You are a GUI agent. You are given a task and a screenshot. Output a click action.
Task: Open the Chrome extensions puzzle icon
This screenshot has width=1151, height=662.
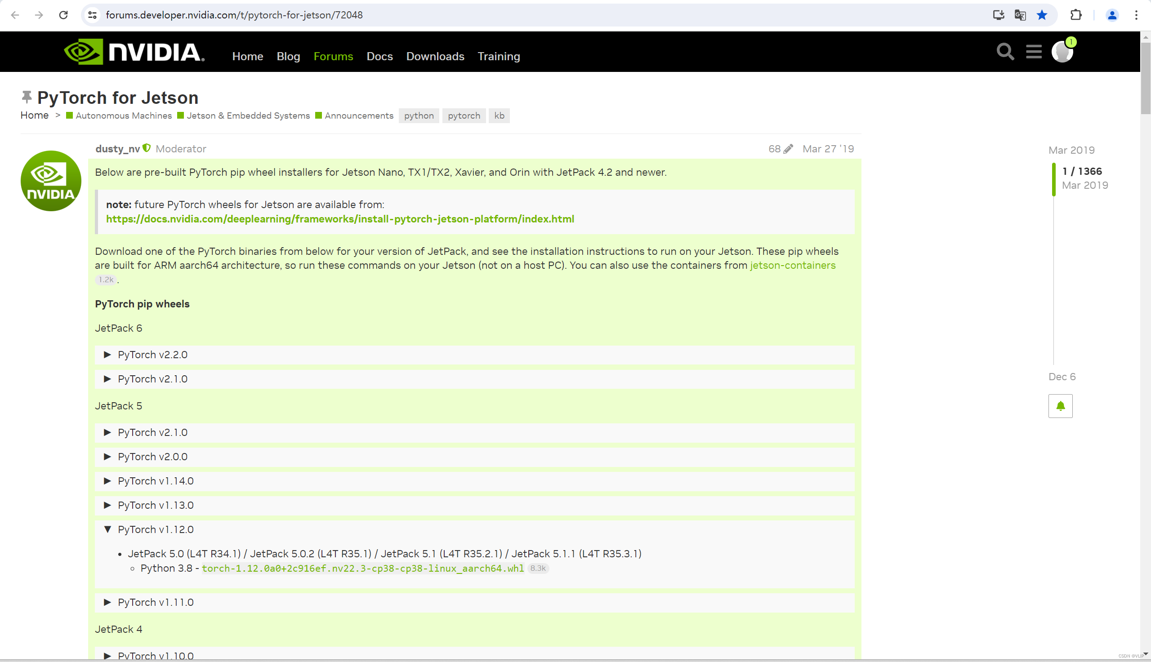[1075, 15]
